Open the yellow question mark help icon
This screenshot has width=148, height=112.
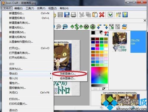click(x=125, y=15)
